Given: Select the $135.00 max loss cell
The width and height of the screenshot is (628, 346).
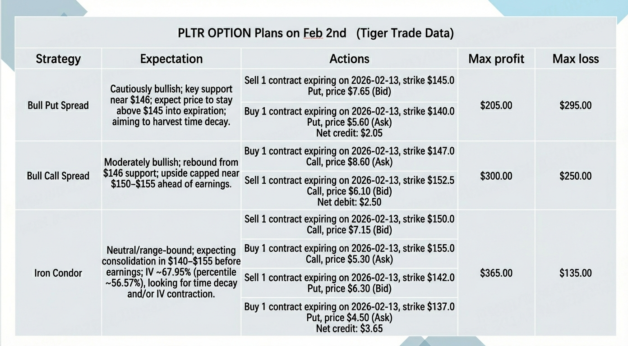Looking at the screenshot, I should (x=576, y=273).
